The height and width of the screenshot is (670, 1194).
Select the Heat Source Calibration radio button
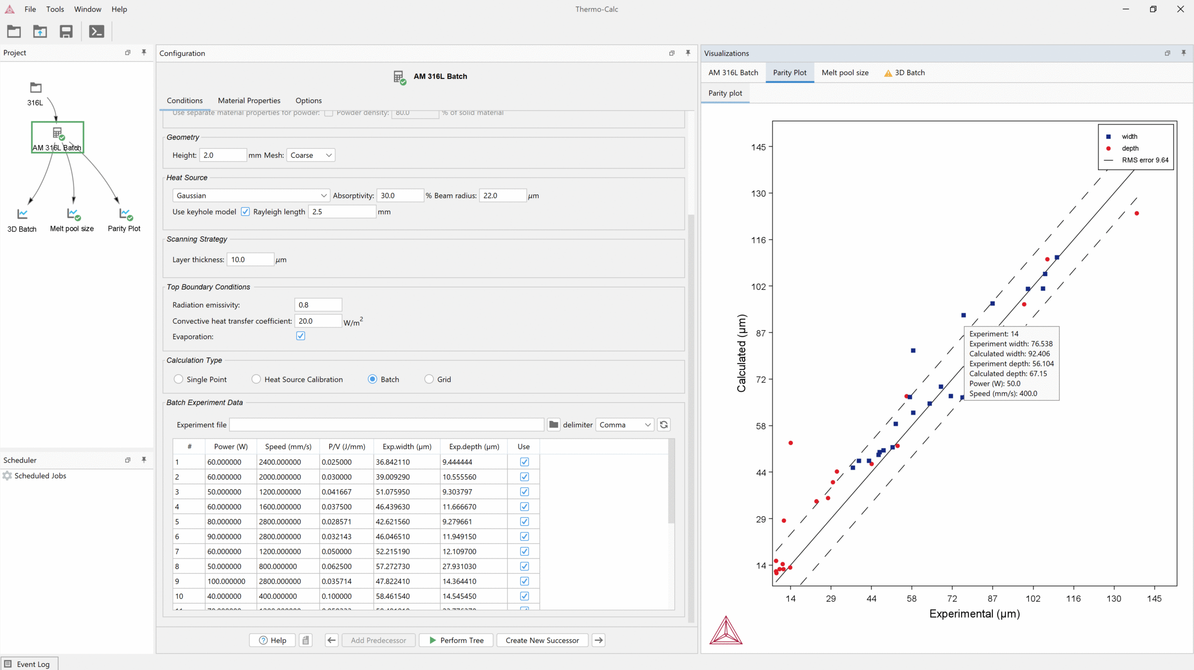pyautogui.click(x=256, y=379)
